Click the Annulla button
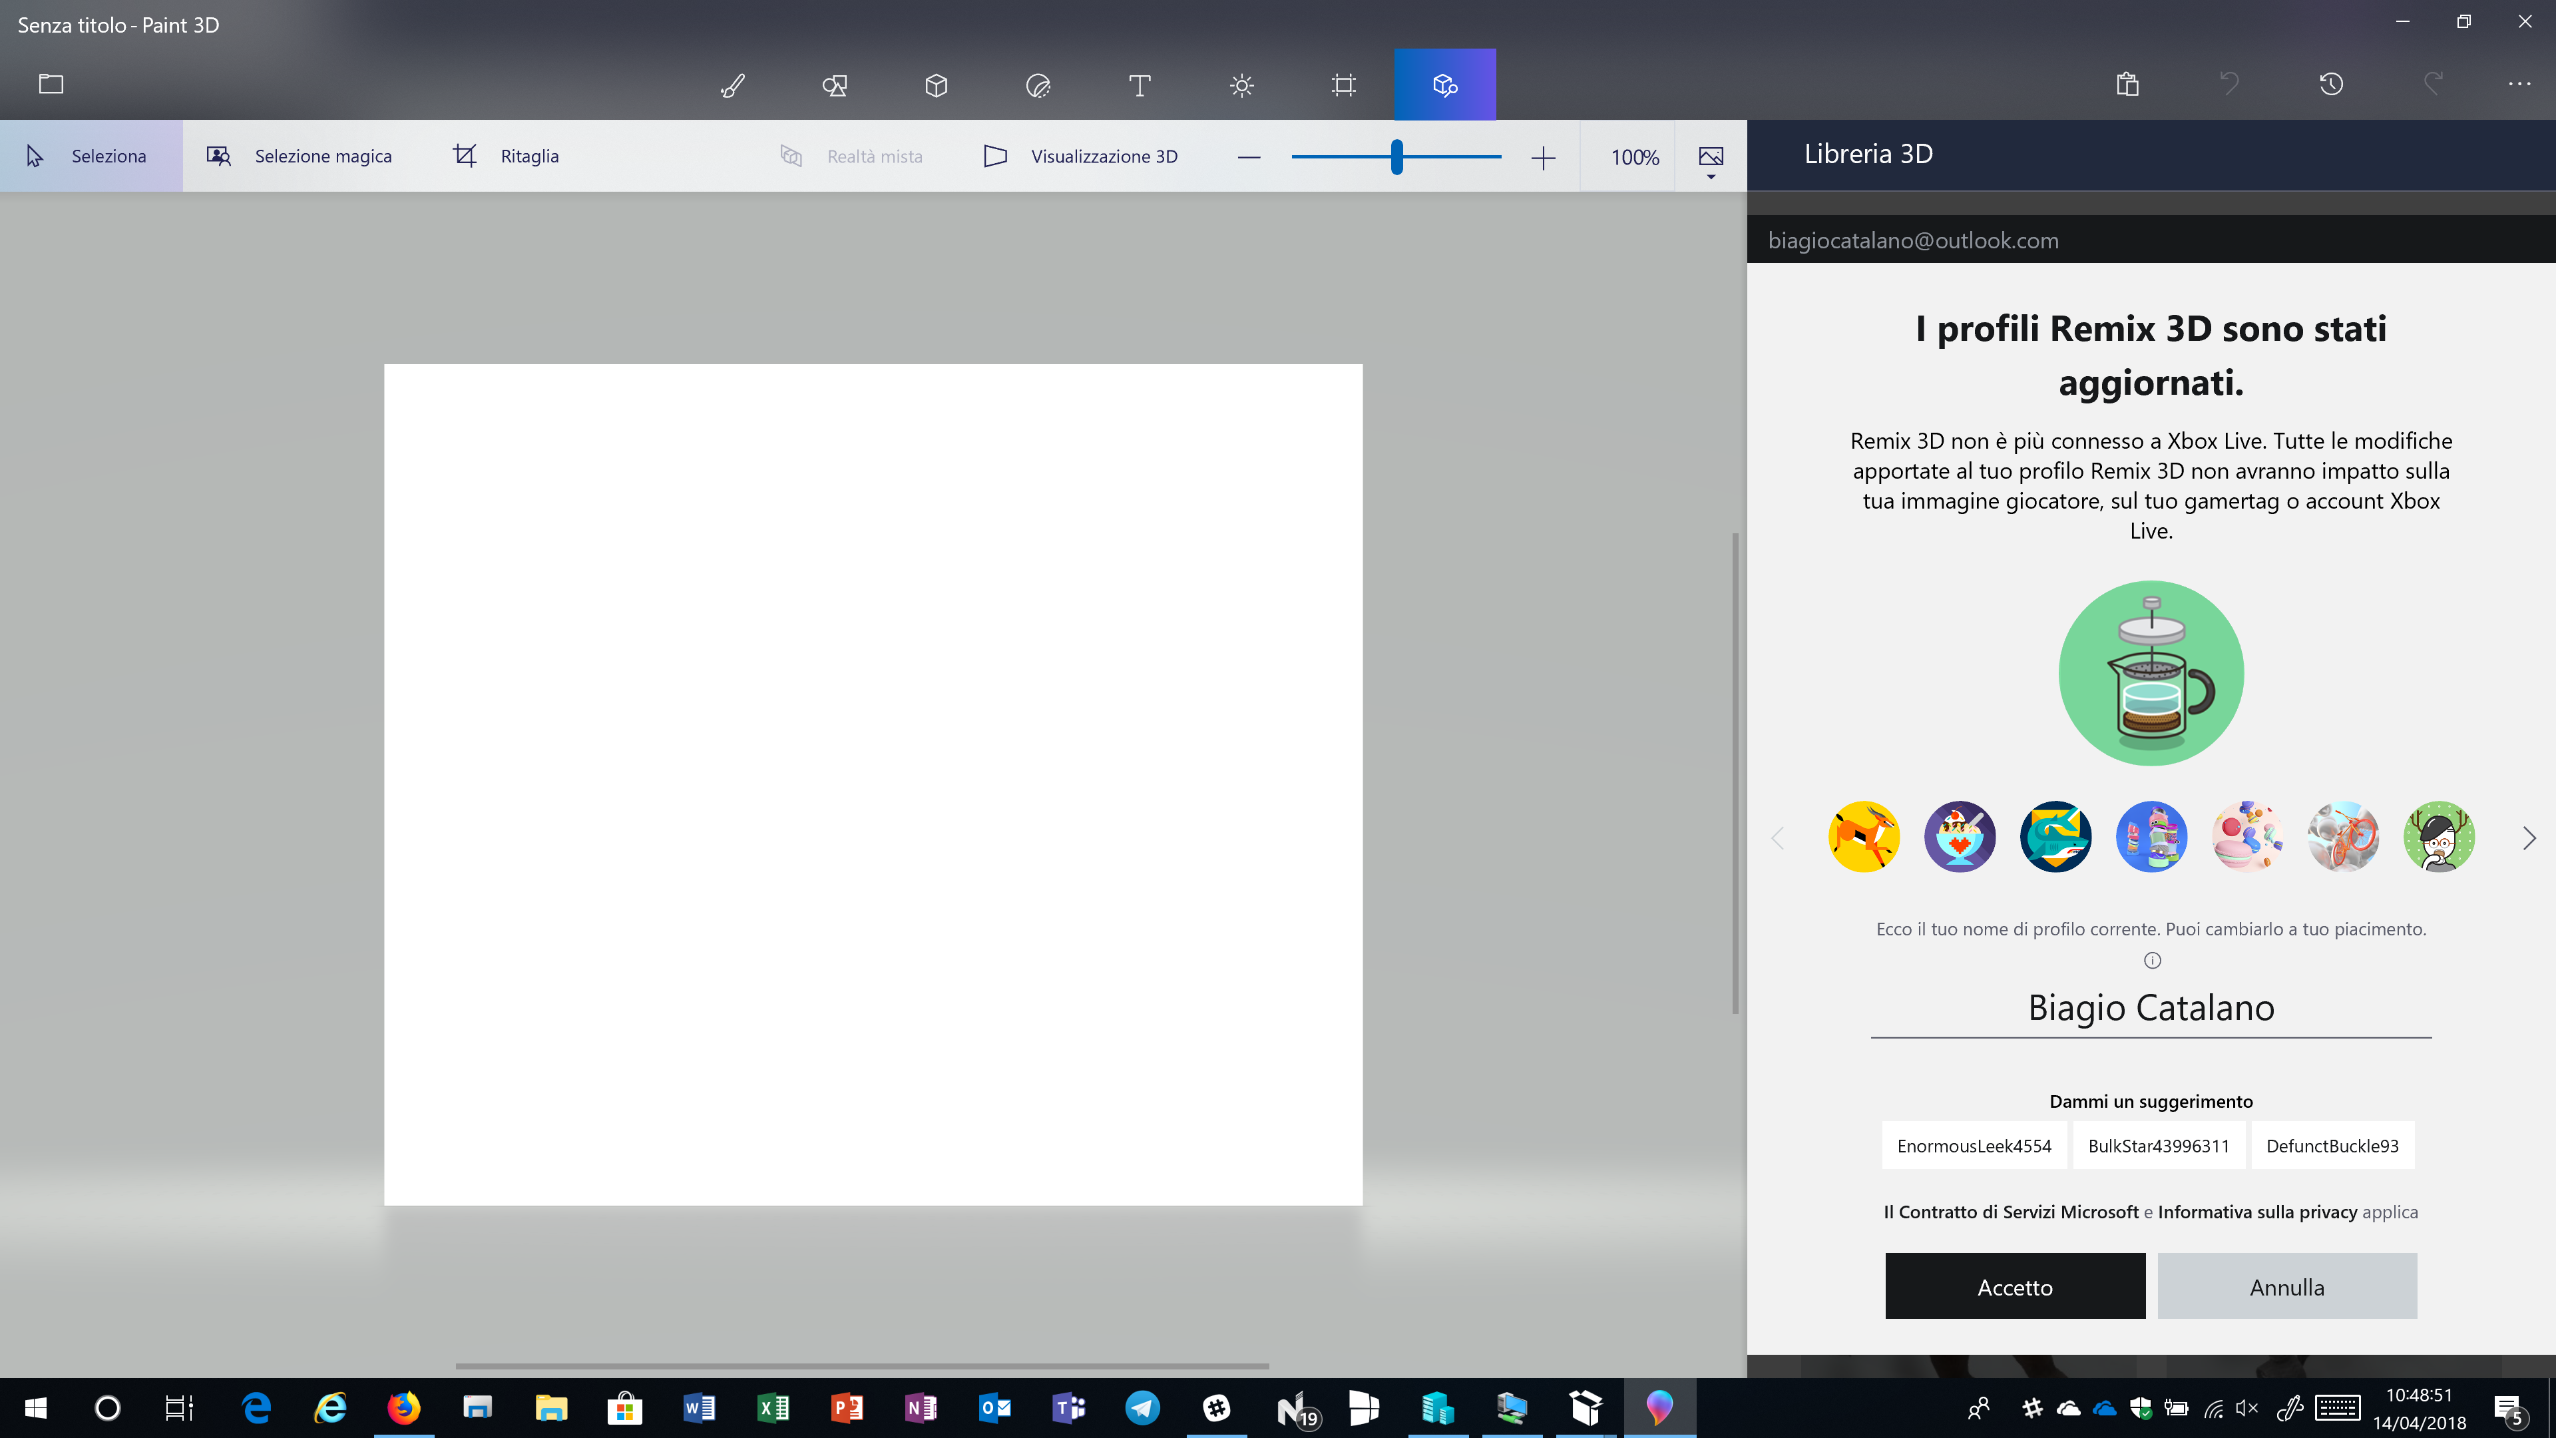This screenshot has height=1438, width=2556. click(x=2287, y=1287)
